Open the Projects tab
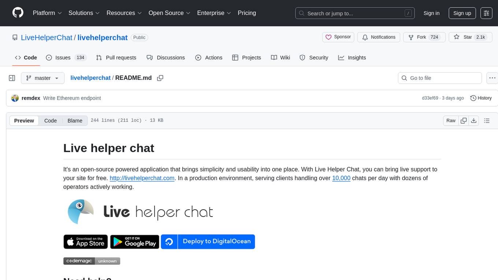 246,58
